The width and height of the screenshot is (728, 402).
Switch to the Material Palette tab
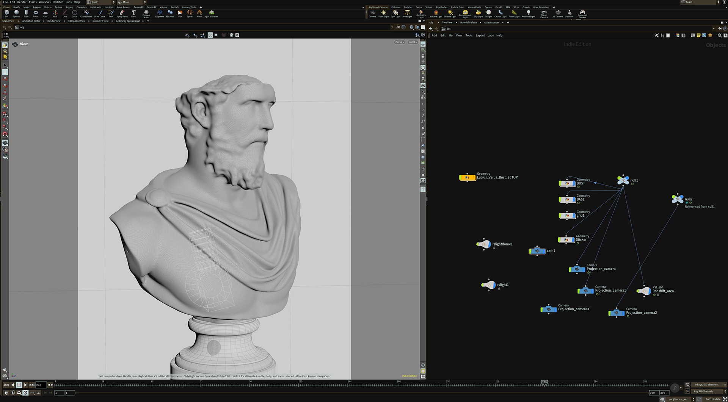pos(469,23)
